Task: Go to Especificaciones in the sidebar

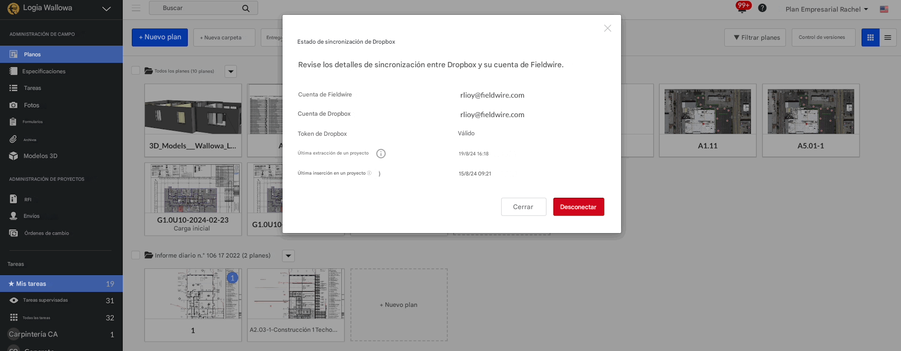Action: point(44,71)
